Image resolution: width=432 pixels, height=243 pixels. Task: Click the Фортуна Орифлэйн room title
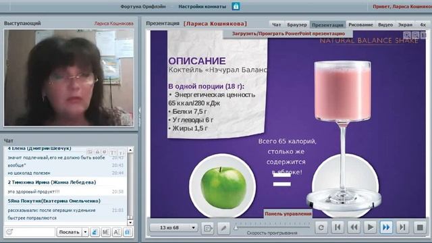143,6
